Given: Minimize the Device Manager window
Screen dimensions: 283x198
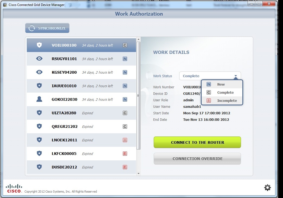Looking at the screenshot, I should click(251, 4).
